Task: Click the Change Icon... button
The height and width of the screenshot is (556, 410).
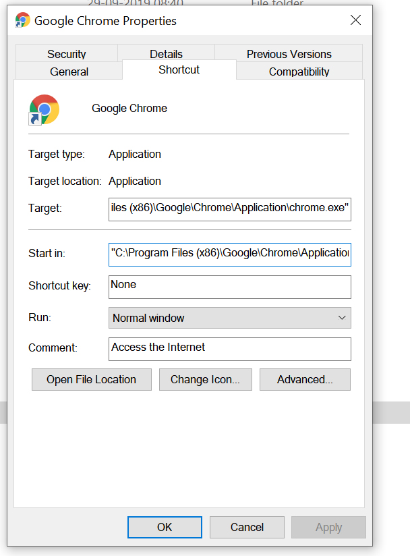Action: tap(205, 379)
